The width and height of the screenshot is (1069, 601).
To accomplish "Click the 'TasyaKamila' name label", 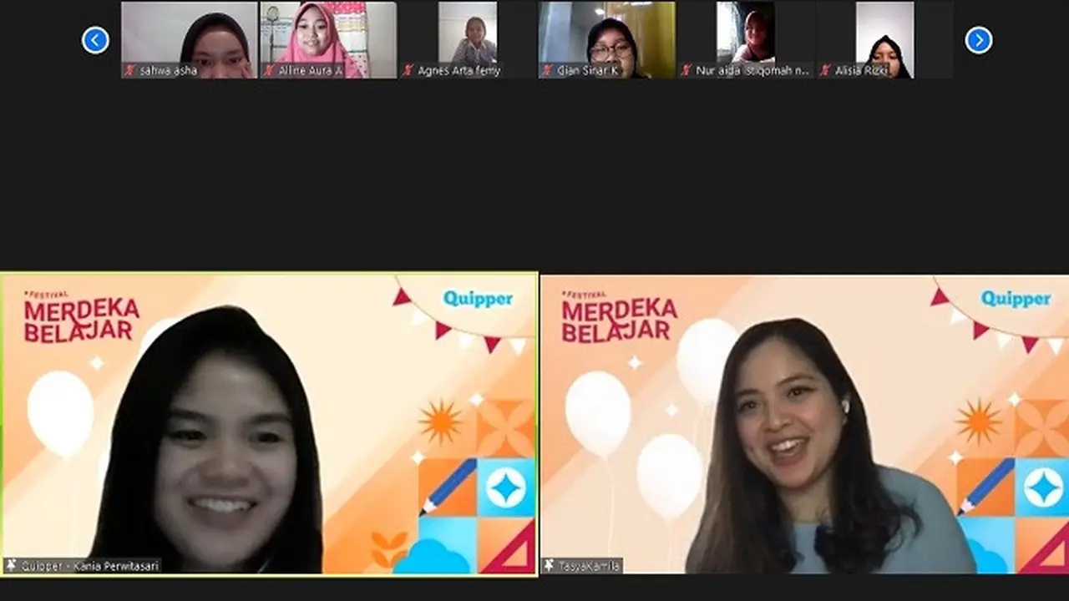I will click(x=588, y=565).
